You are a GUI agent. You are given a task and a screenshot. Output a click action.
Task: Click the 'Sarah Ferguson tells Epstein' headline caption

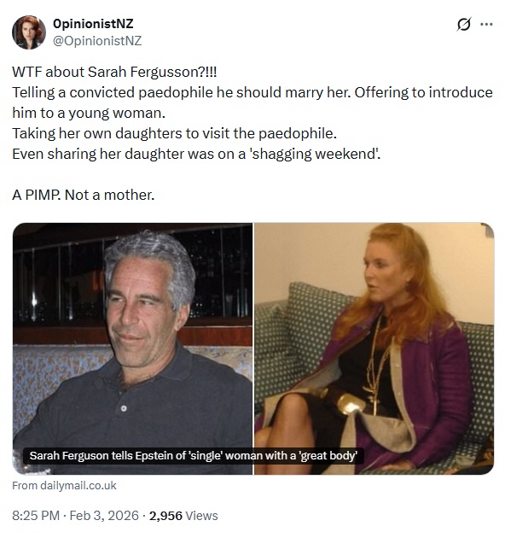(x=194, y=456)
